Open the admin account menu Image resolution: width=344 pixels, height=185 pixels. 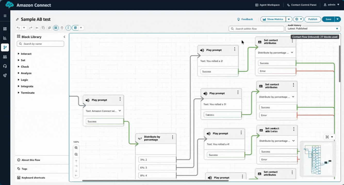[331, 5]
